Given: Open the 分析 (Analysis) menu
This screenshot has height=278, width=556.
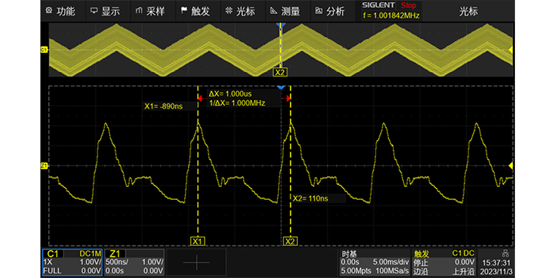Looking at the screenshot, I should [330, 11].
